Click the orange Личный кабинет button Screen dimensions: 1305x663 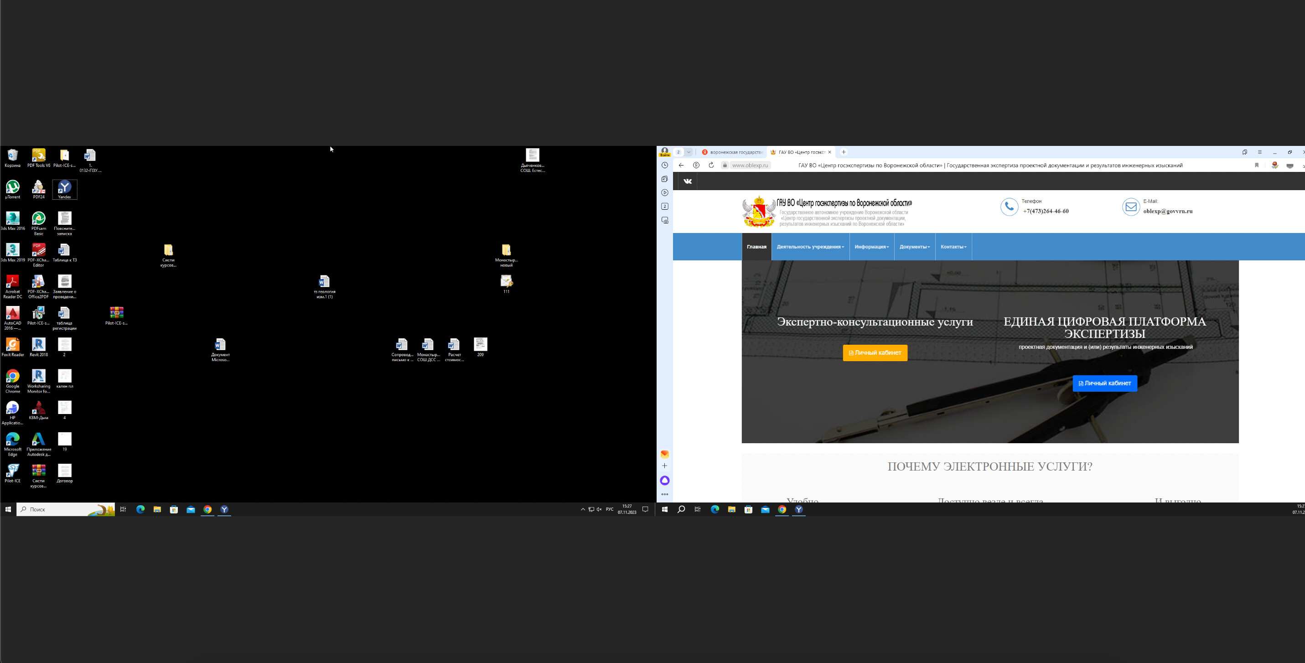875,352
